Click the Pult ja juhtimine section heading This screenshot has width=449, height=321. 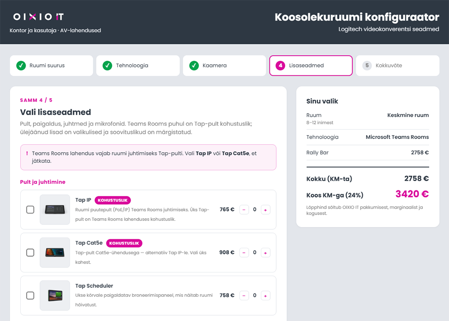43,182
